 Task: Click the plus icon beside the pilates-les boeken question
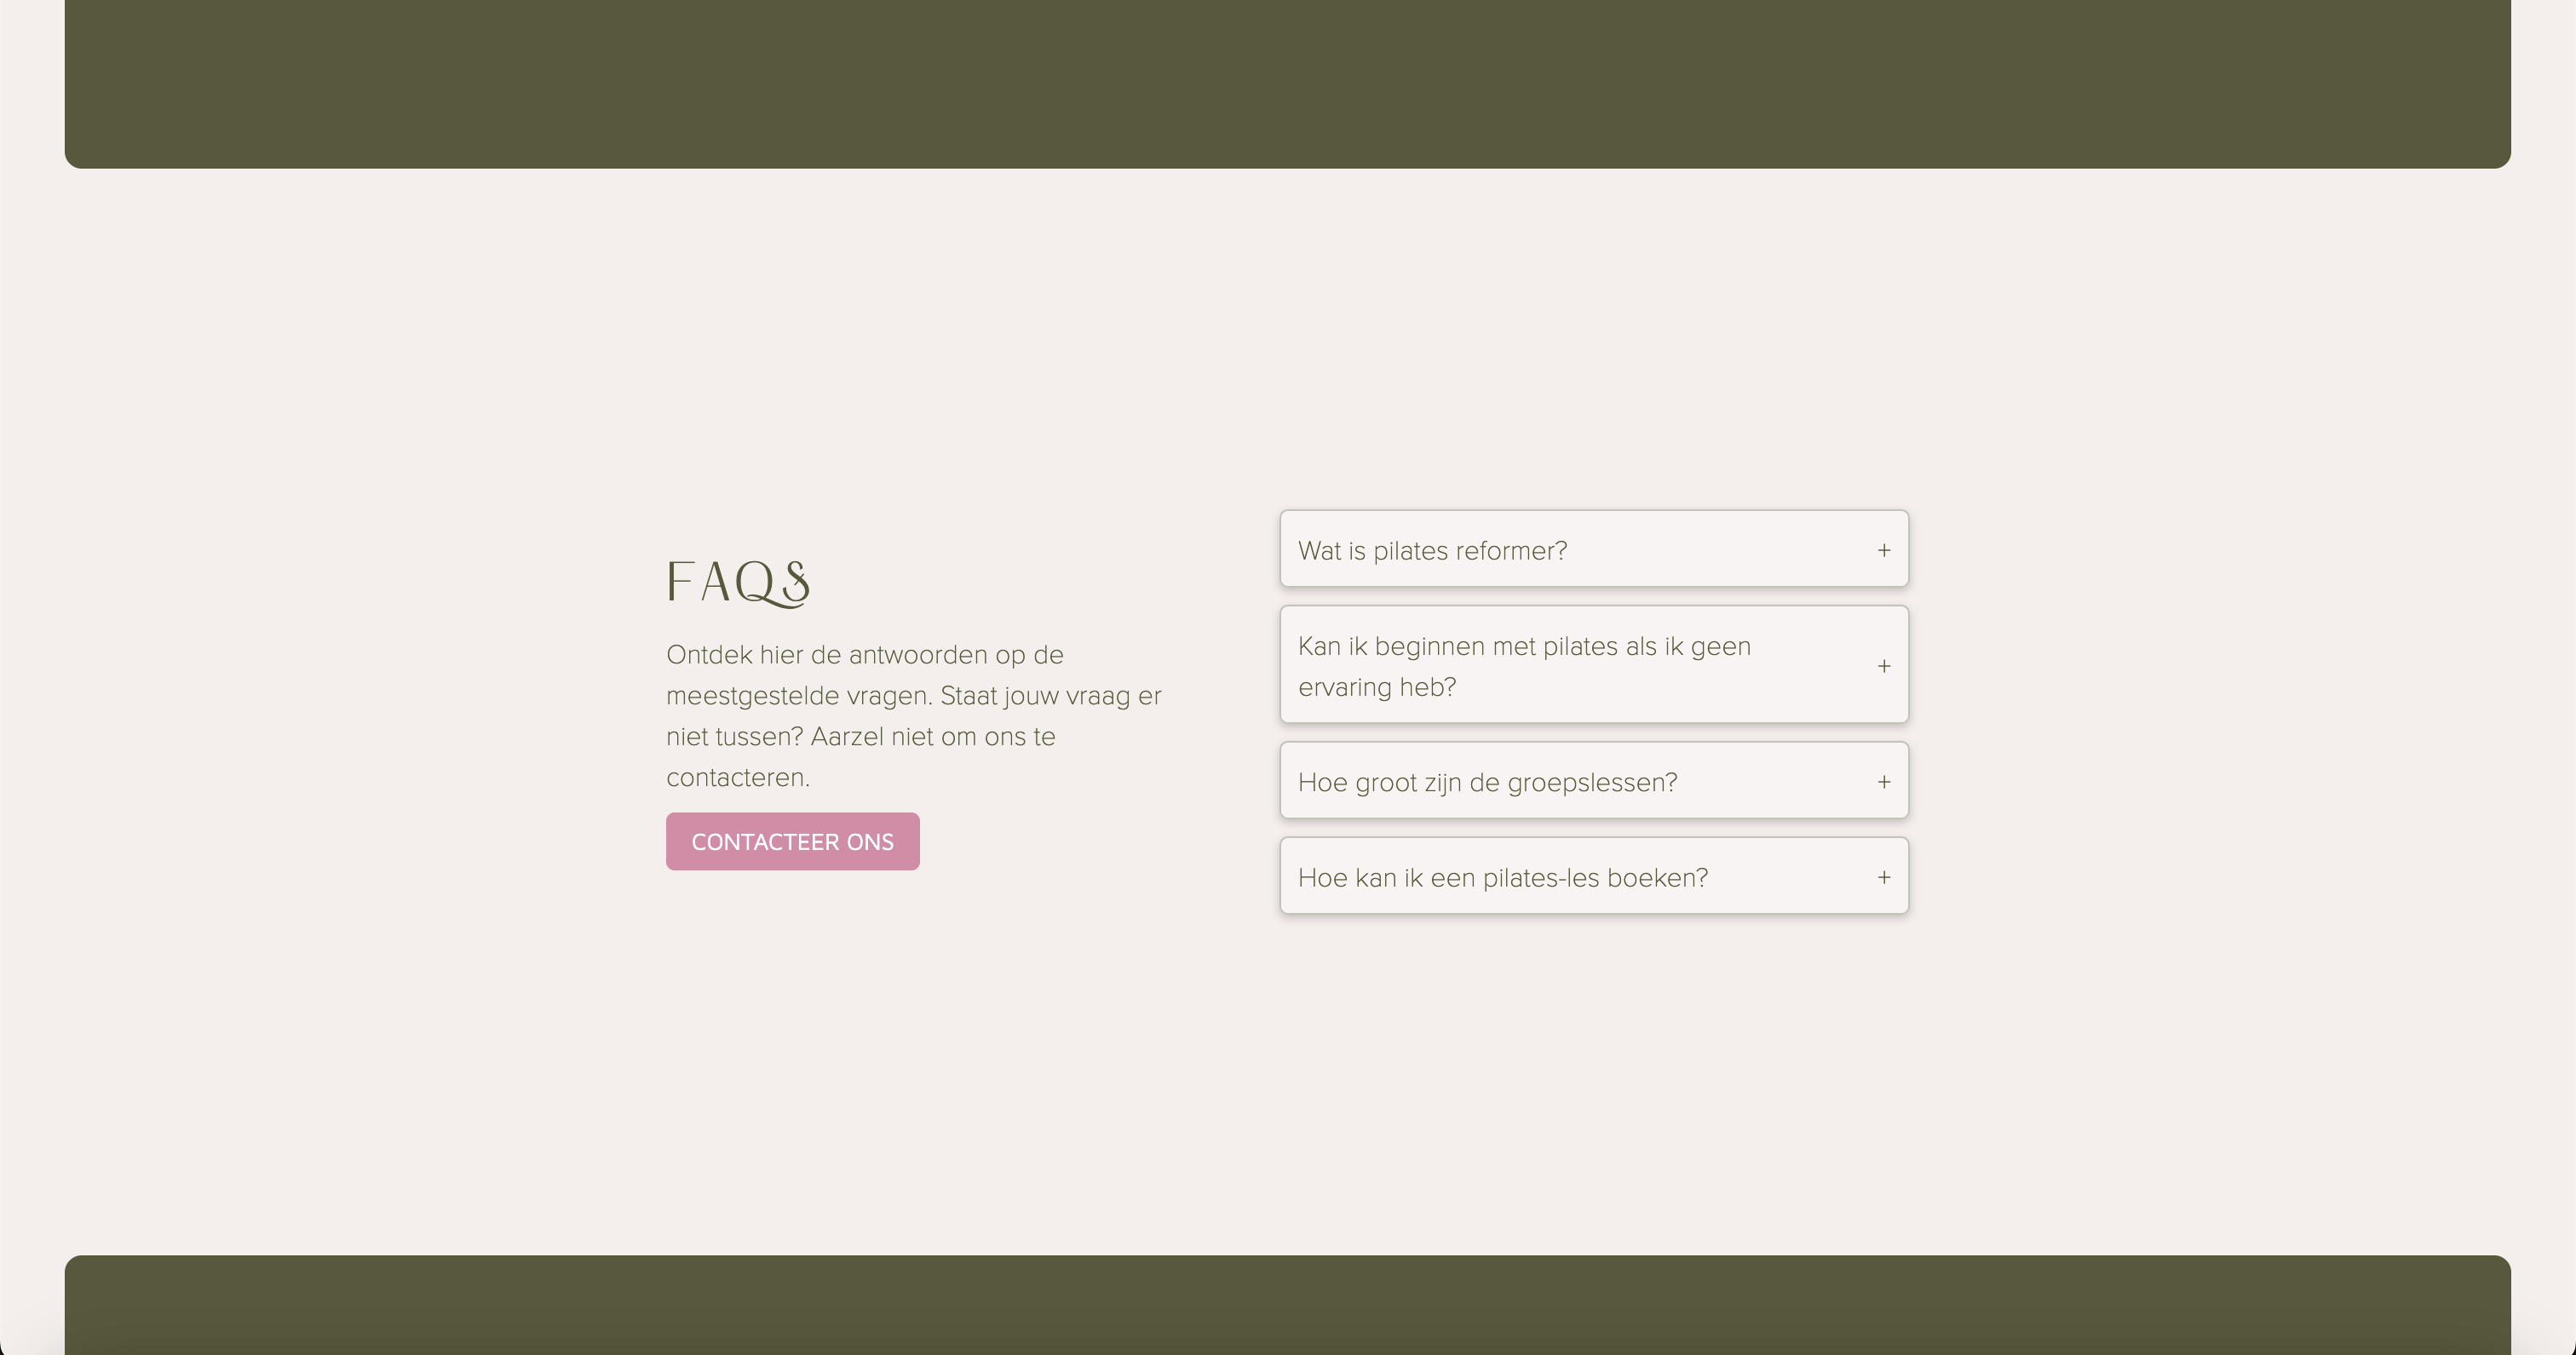1883,877
